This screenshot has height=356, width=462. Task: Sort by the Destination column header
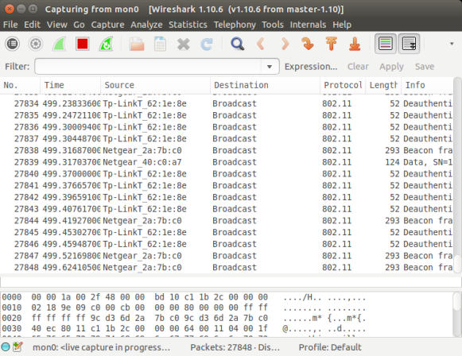pos(265,85)
